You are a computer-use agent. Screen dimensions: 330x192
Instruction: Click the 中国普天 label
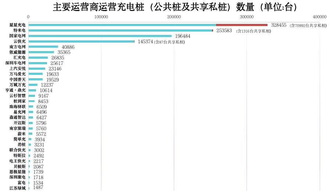click(x=18, y=79)
